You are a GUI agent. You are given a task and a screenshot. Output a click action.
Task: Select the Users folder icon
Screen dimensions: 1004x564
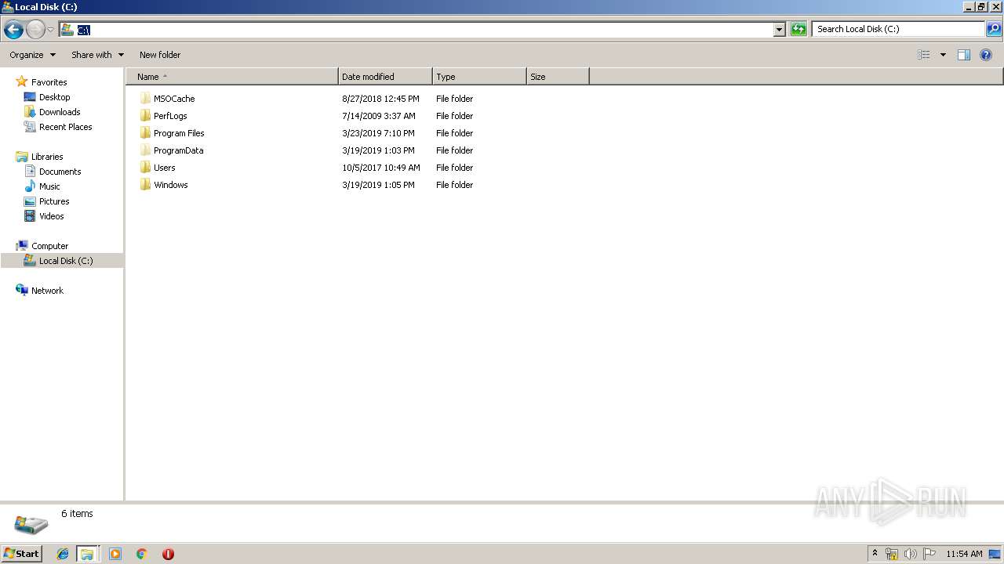click(x=145, y=168)
